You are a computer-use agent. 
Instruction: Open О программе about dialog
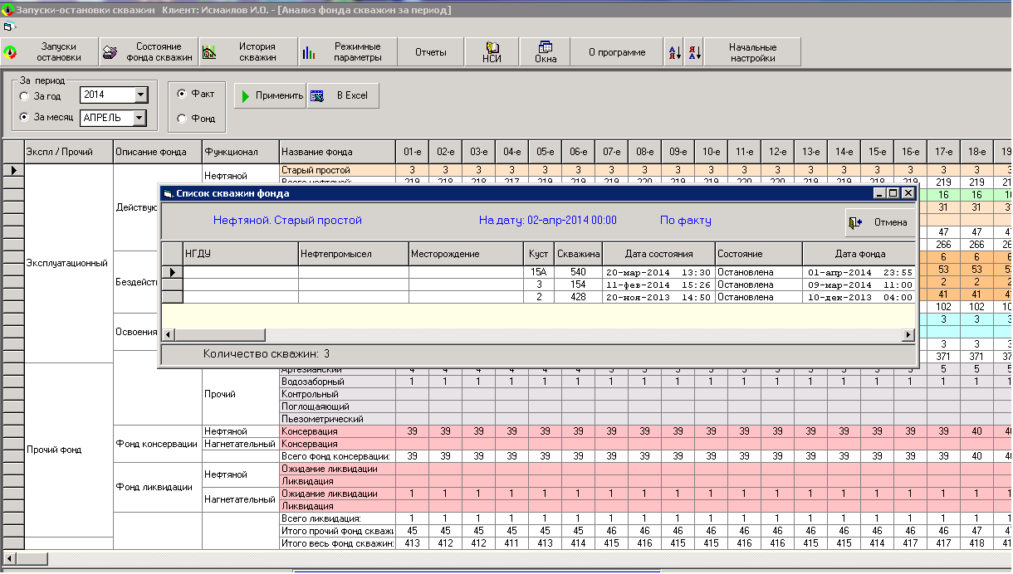[617, 52]
